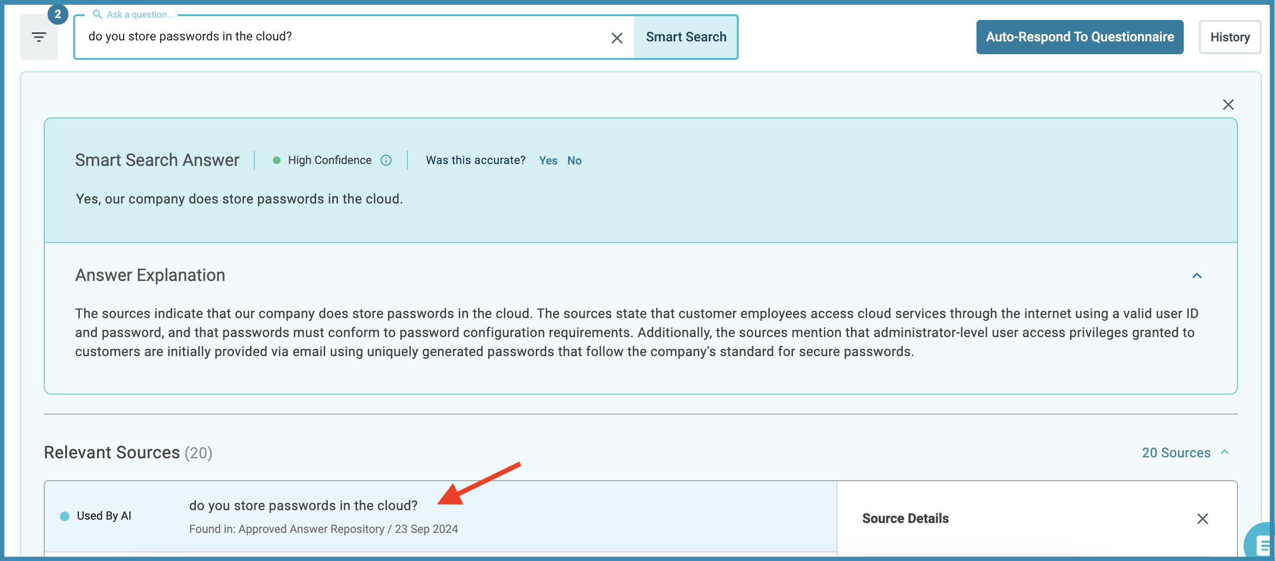Mark the answer as accurate with Yes
The height and width of the screenshot is (561, 1275).
point(548,160)
